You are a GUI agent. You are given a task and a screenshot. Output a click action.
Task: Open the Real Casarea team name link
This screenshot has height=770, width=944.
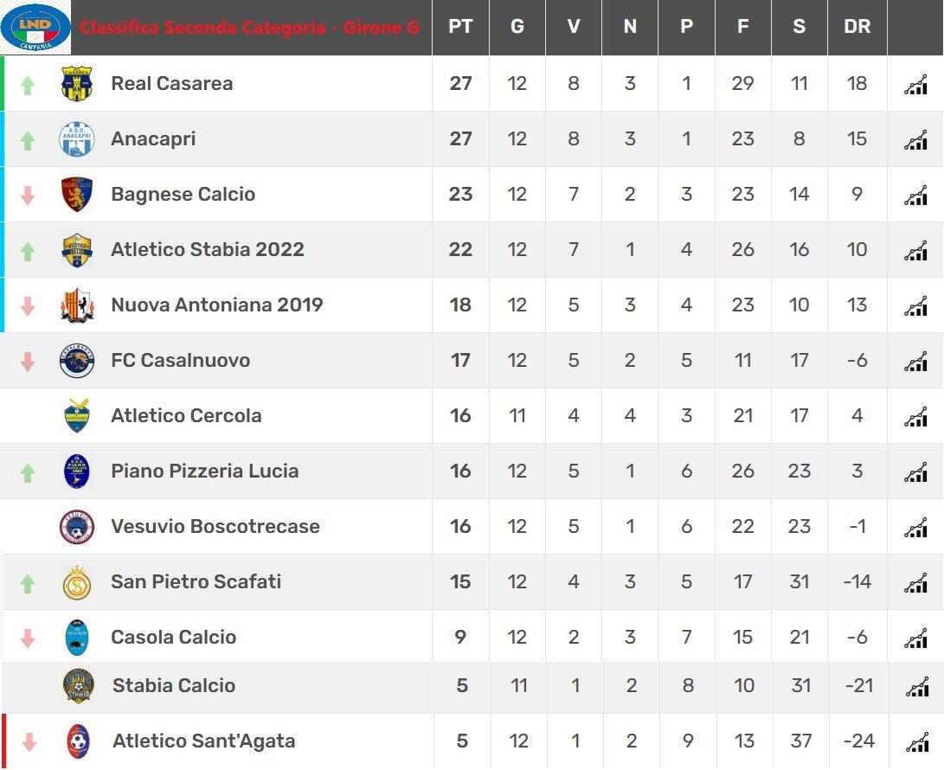pyautogui.click(x=171, y=84)
